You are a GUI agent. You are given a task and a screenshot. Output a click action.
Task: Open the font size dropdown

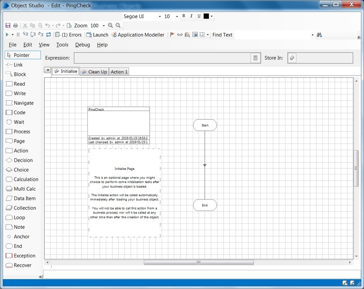tap(177, 16)
